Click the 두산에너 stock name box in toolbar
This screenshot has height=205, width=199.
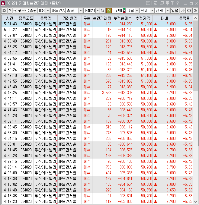click(x=119, y=11)
